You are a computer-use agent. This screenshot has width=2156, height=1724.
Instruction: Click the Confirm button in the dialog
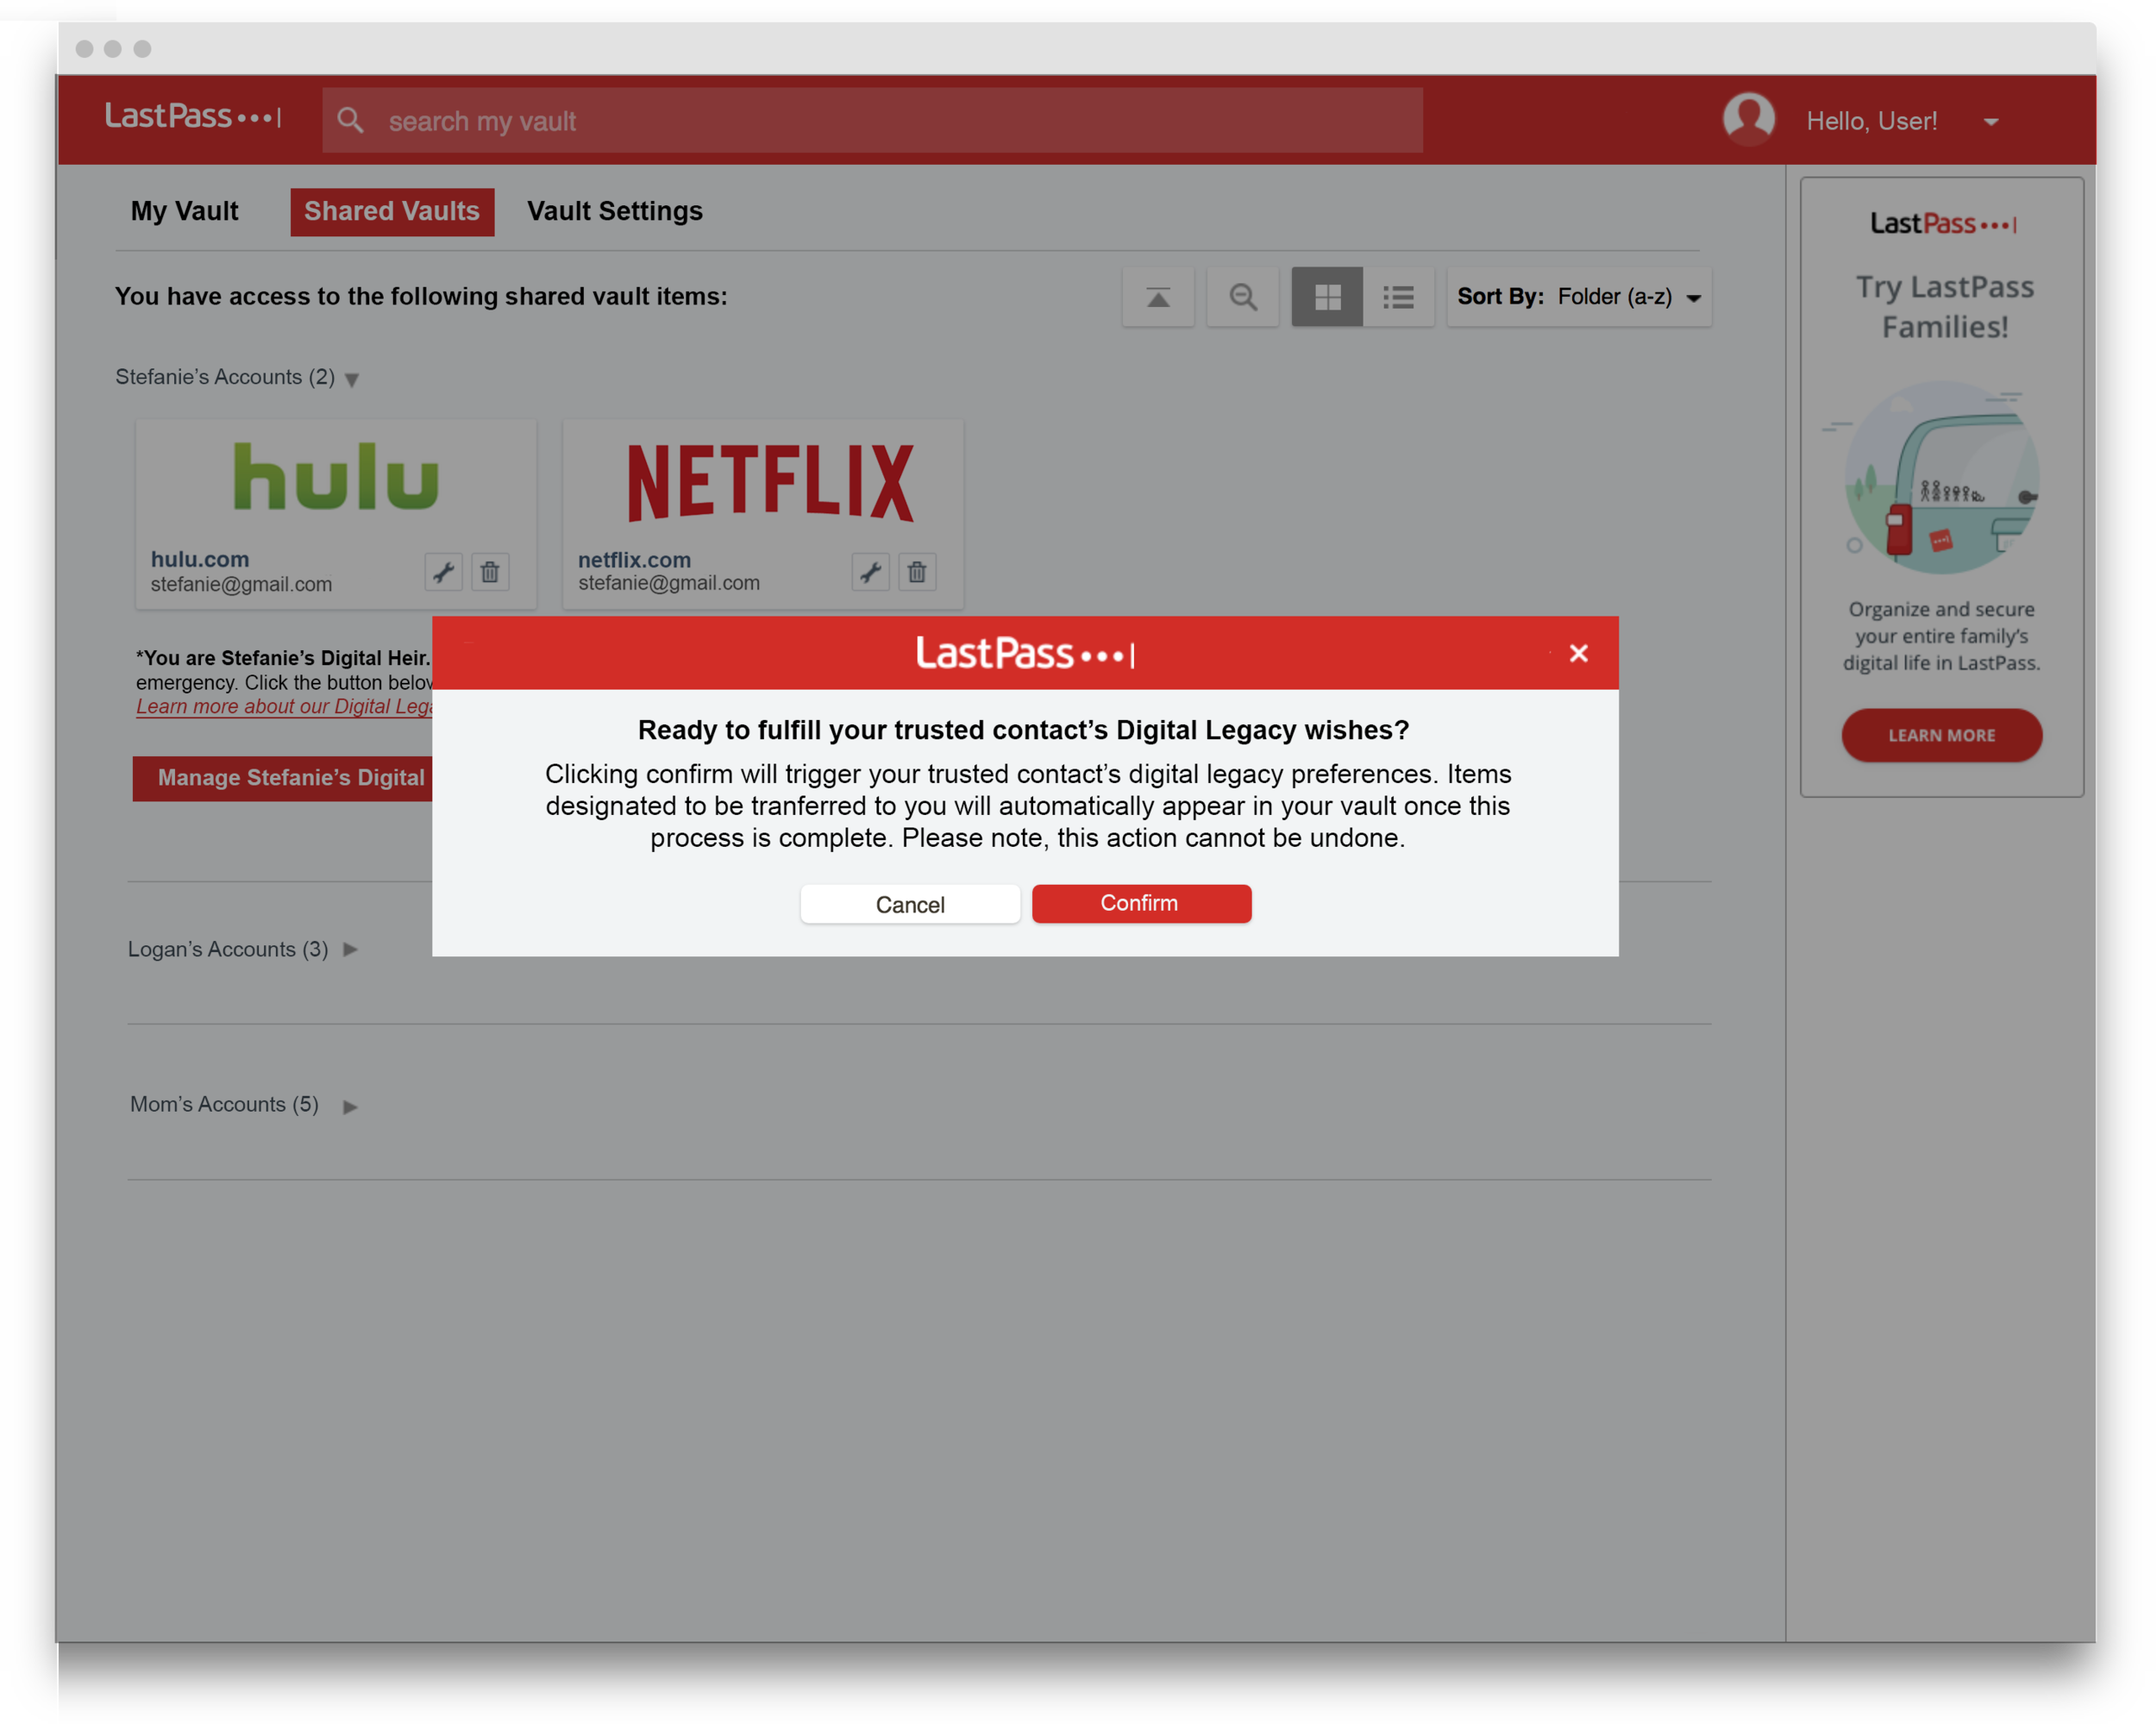1141,903
